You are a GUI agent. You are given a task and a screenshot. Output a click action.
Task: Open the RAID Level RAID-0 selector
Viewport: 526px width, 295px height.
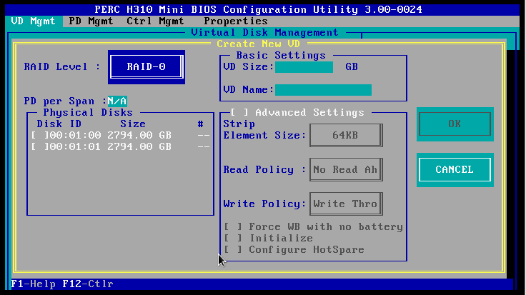(x=146, y=67)
